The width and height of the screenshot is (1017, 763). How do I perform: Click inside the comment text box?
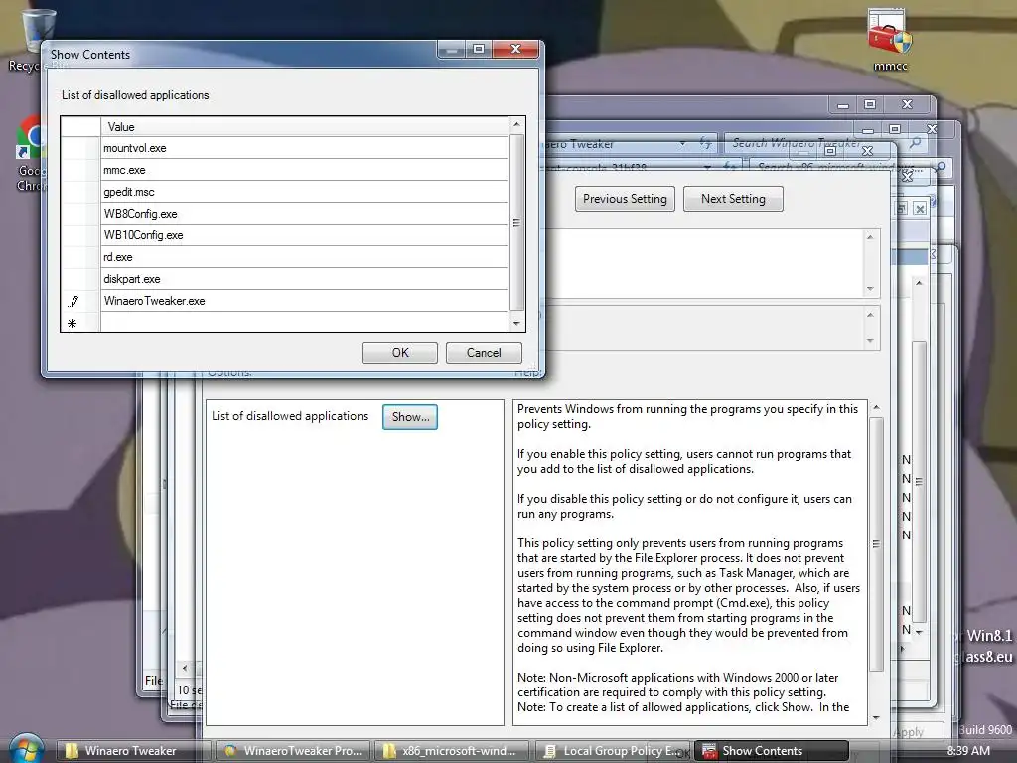(x=704, y=262)
